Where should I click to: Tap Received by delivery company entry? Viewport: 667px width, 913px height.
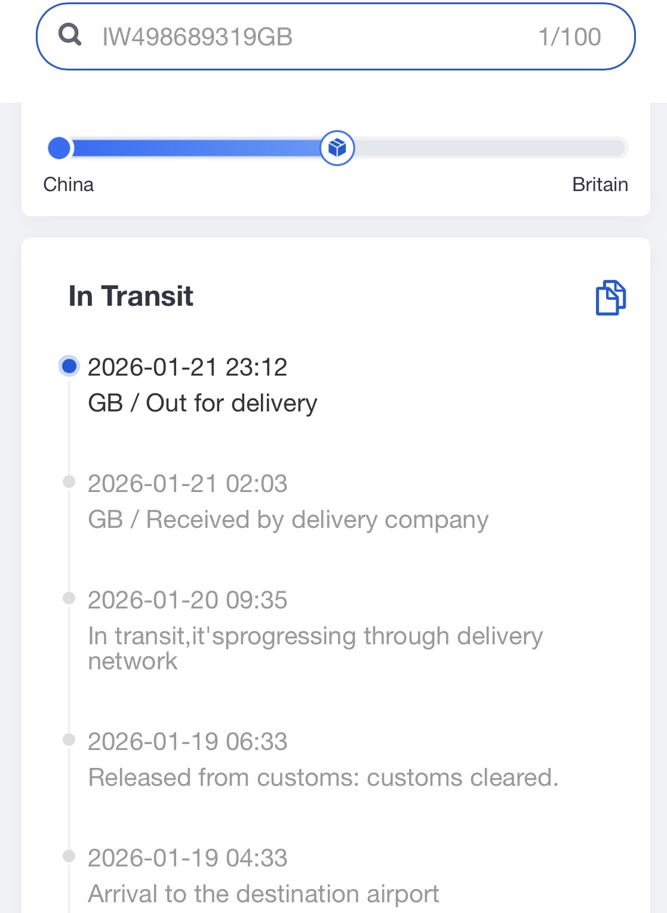tap(288, 519)
